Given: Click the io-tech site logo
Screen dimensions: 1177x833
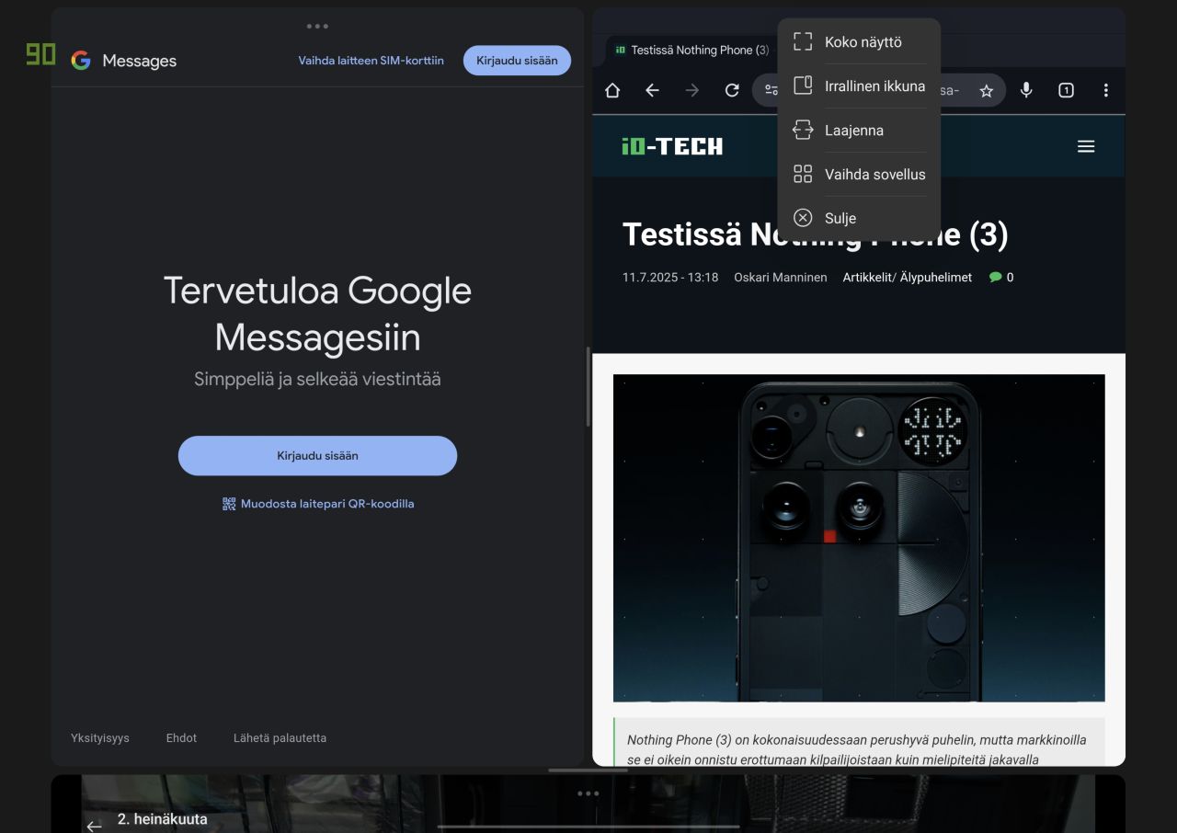Looking at the screenshot, I should tap(672, 146).
